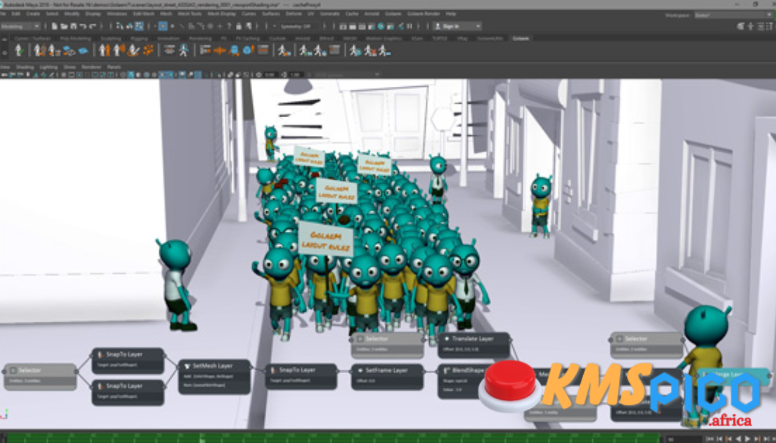This screenshot has width=776, height=443.
Task: Open the viewport Renderer menu
Action: [x=92, y=67]
